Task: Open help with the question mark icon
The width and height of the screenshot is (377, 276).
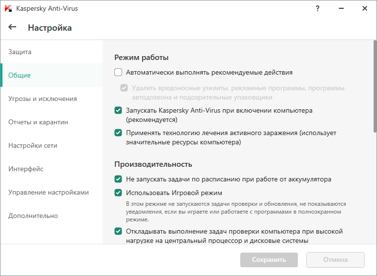Action: tap(317, 8)
